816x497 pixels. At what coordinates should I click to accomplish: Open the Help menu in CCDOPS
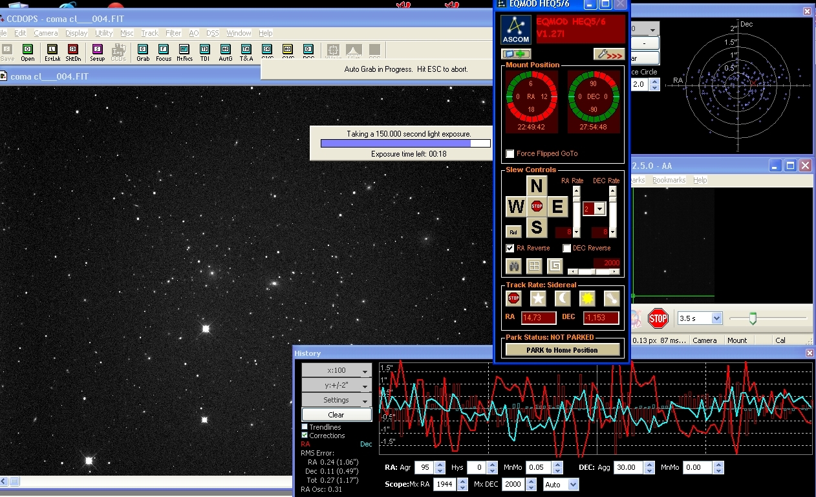tap(266, 33)
